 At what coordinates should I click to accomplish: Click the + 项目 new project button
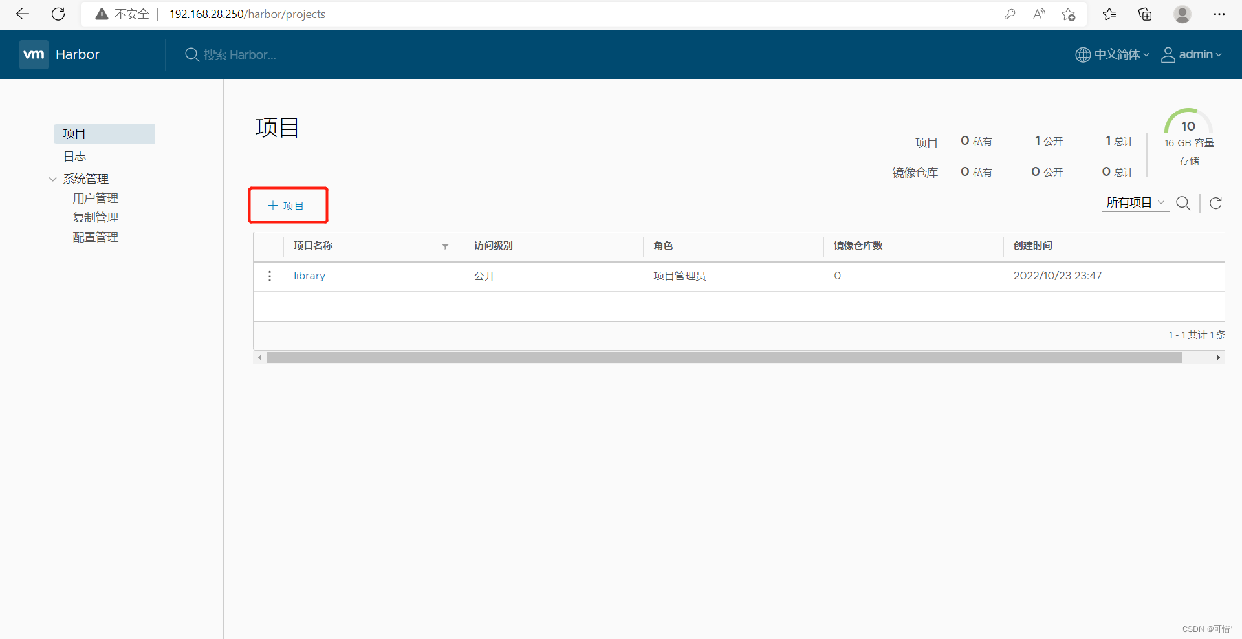(287, 206)
